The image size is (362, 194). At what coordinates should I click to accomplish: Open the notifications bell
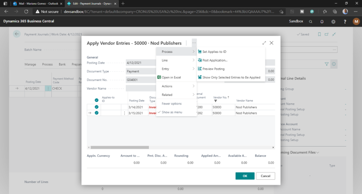[x=322, y=22]
